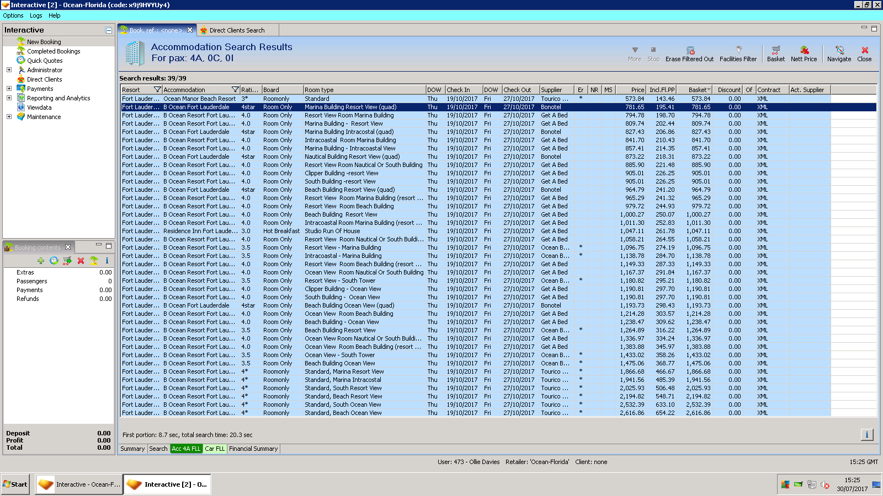Open Completed Bookings in sidebar
Image resolution: width=883 pixels, height=496 pixels.
[x=54, y=51]
